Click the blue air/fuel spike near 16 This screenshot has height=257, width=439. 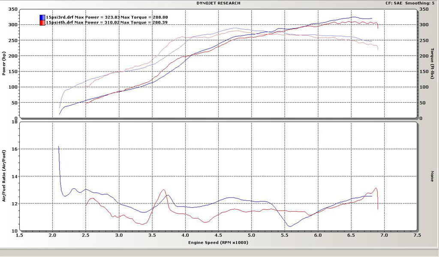(x=59, y=148)
